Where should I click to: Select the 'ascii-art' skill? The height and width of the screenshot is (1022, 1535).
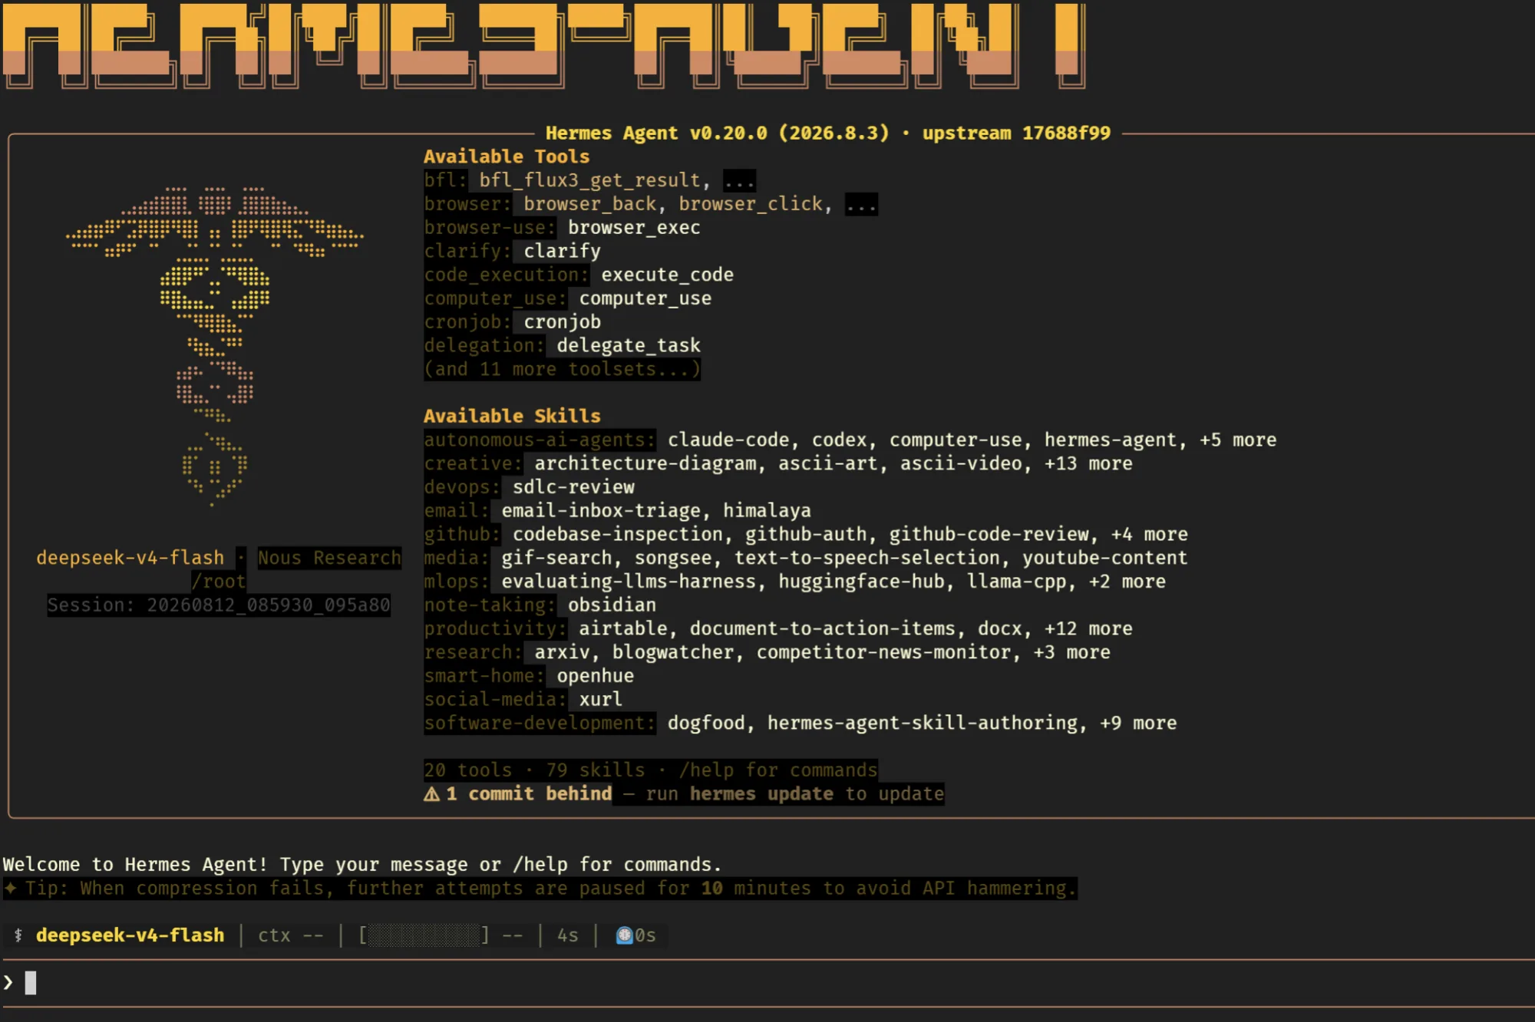827,463
